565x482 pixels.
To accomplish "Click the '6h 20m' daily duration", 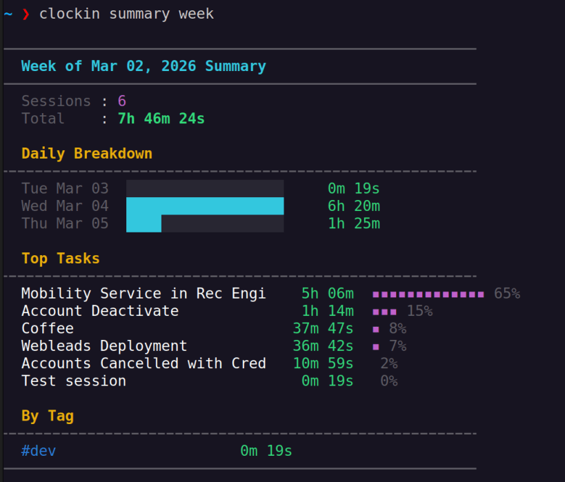I will click(x=353, y=206).
